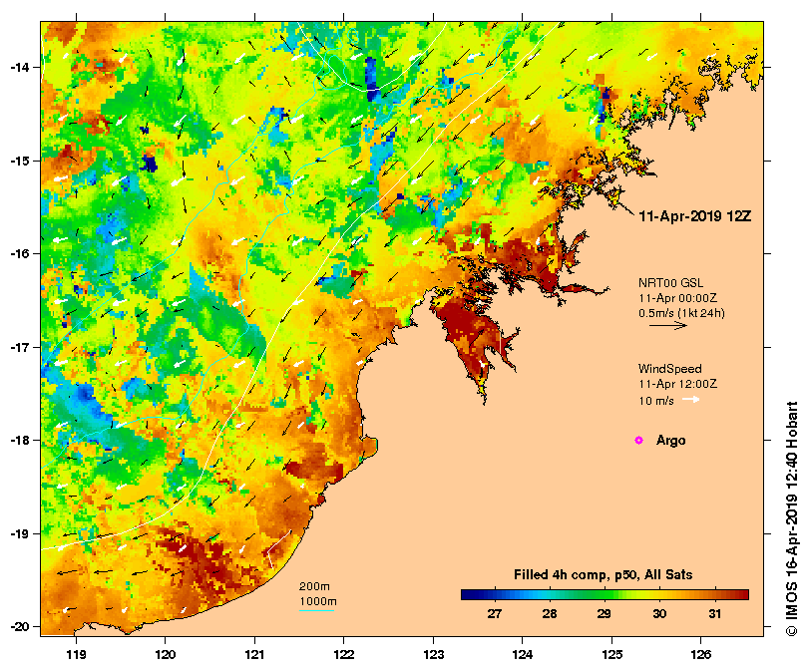Click the Filled 4h comp, p50, All Sats title
The width and height of the screenshot is (807, 670).
pos(603,575)
